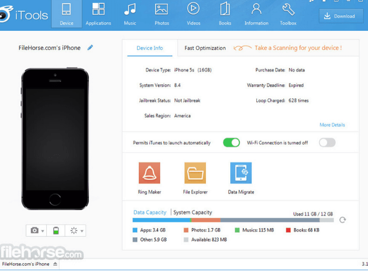Click the iPhone preview image
368x277 pixels.
coord(55,139)
